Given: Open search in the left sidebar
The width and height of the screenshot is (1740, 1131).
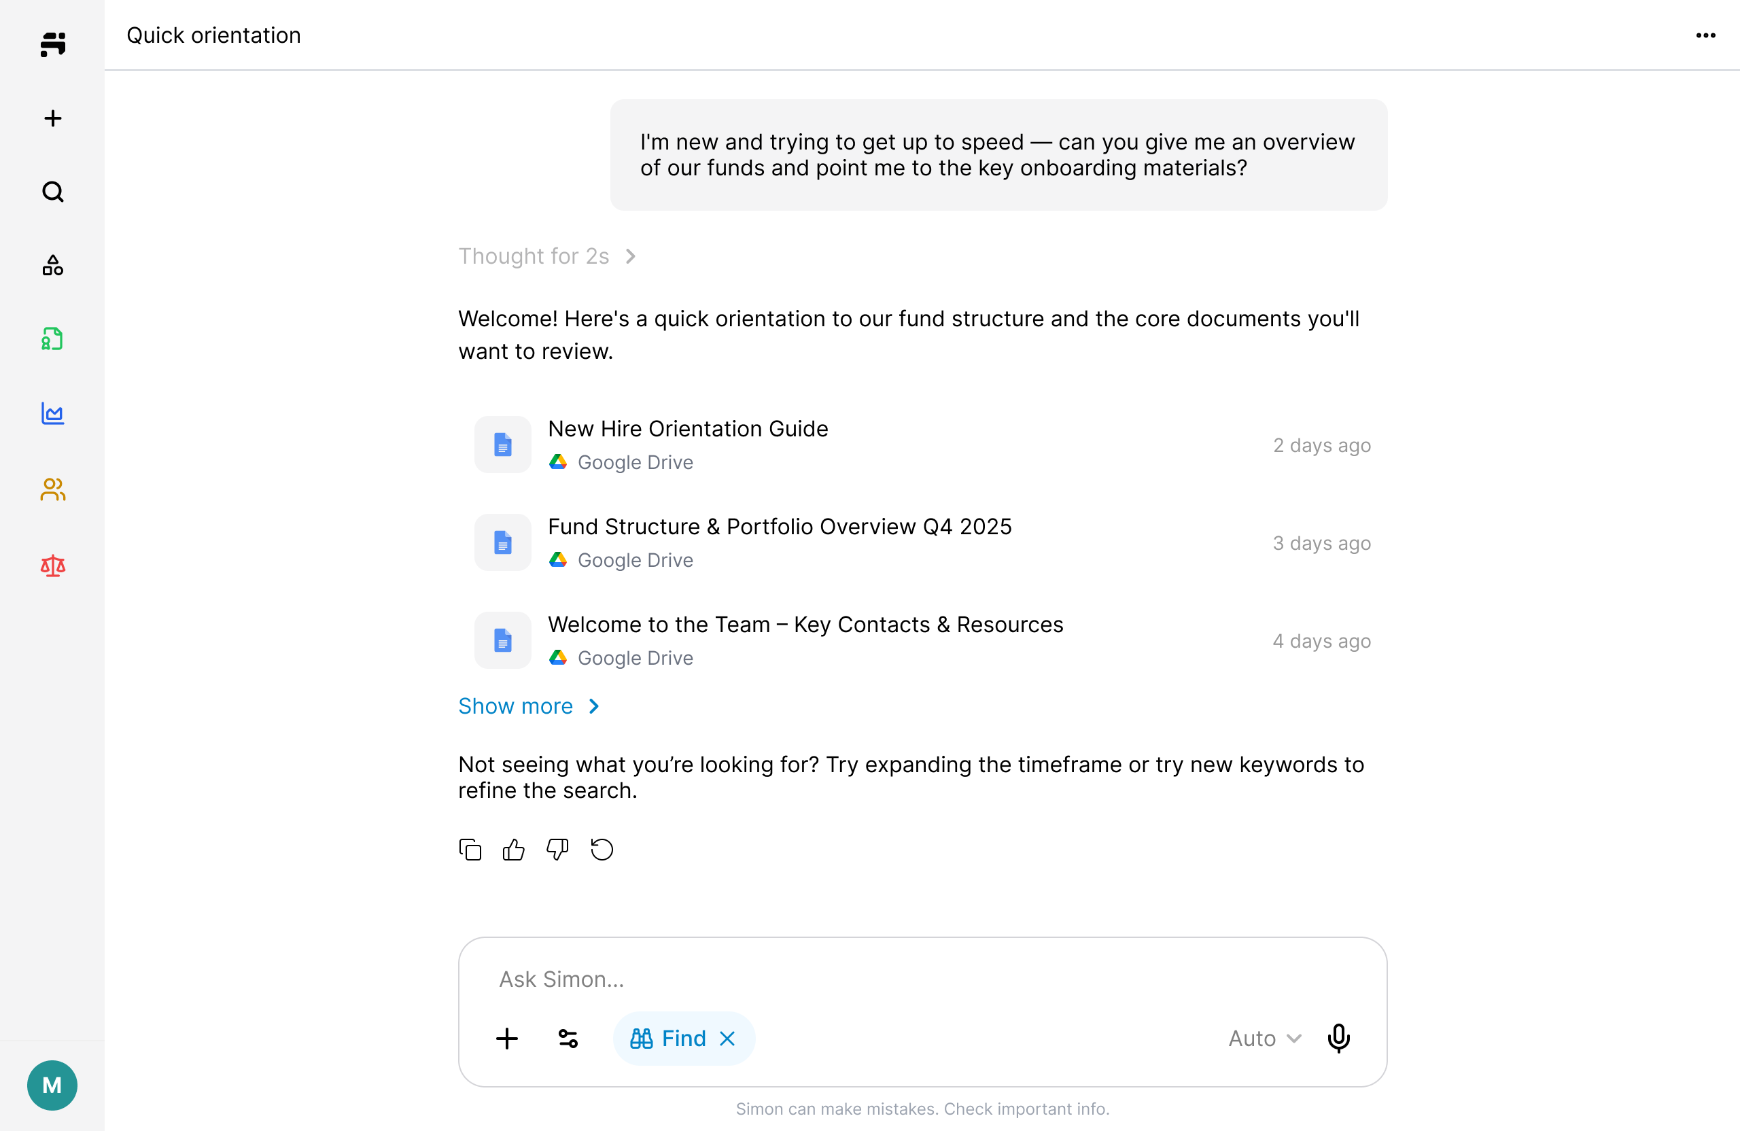Looking at the screenshot, I should 52,191.
